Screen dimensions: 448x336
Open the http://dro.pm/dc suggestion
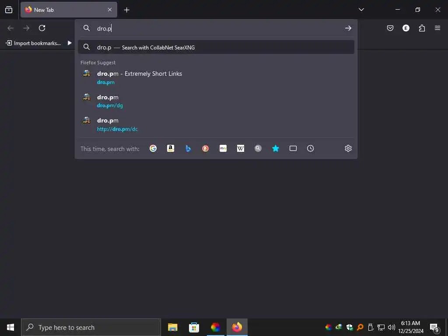click(x=216, y=124)
